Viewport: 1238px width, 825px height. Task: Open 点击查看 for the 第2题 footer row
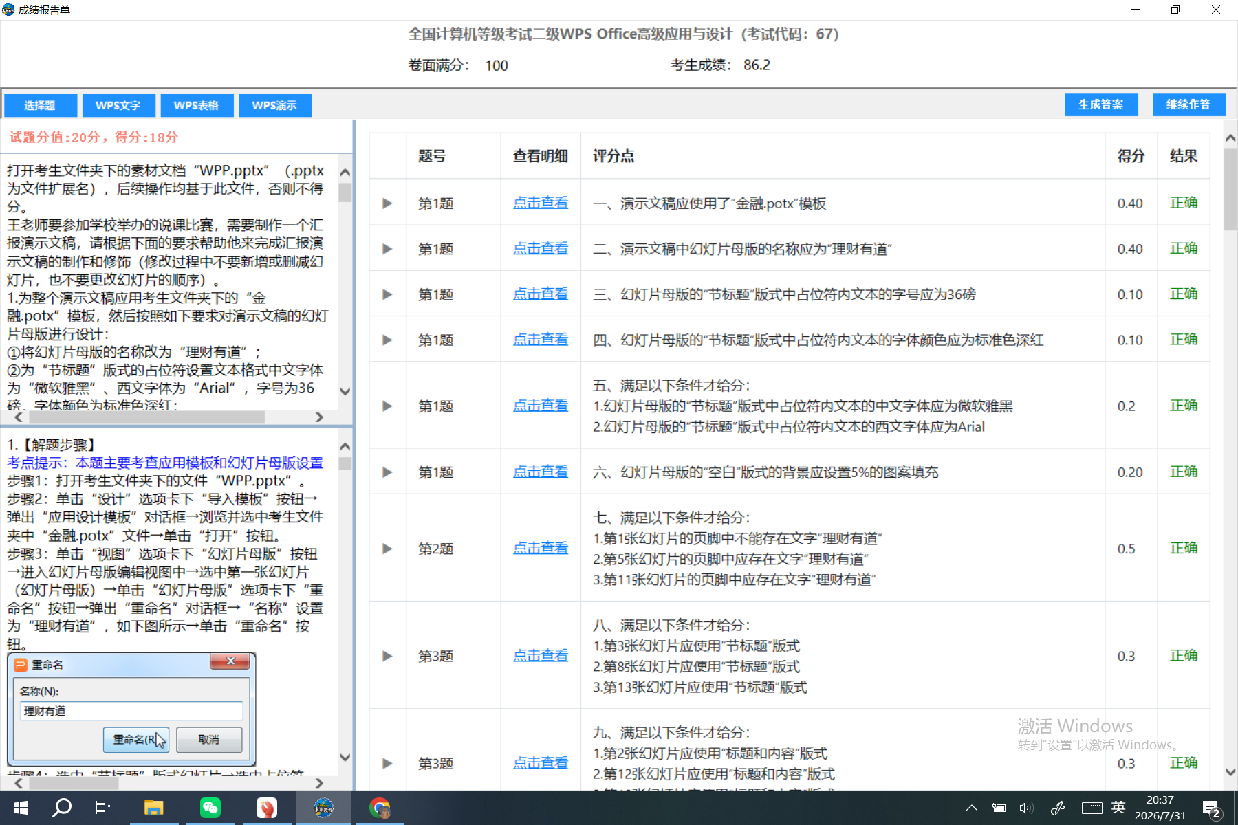541,549
